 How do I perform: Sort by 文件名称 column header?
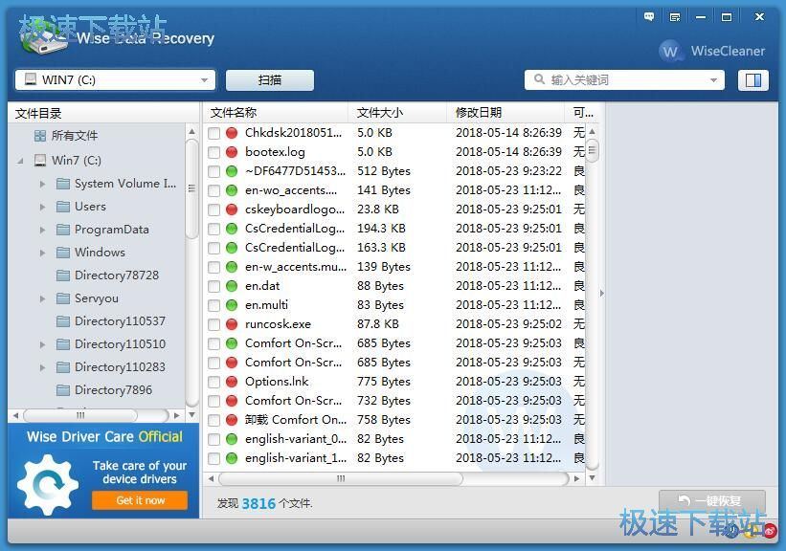click(275, 113)
